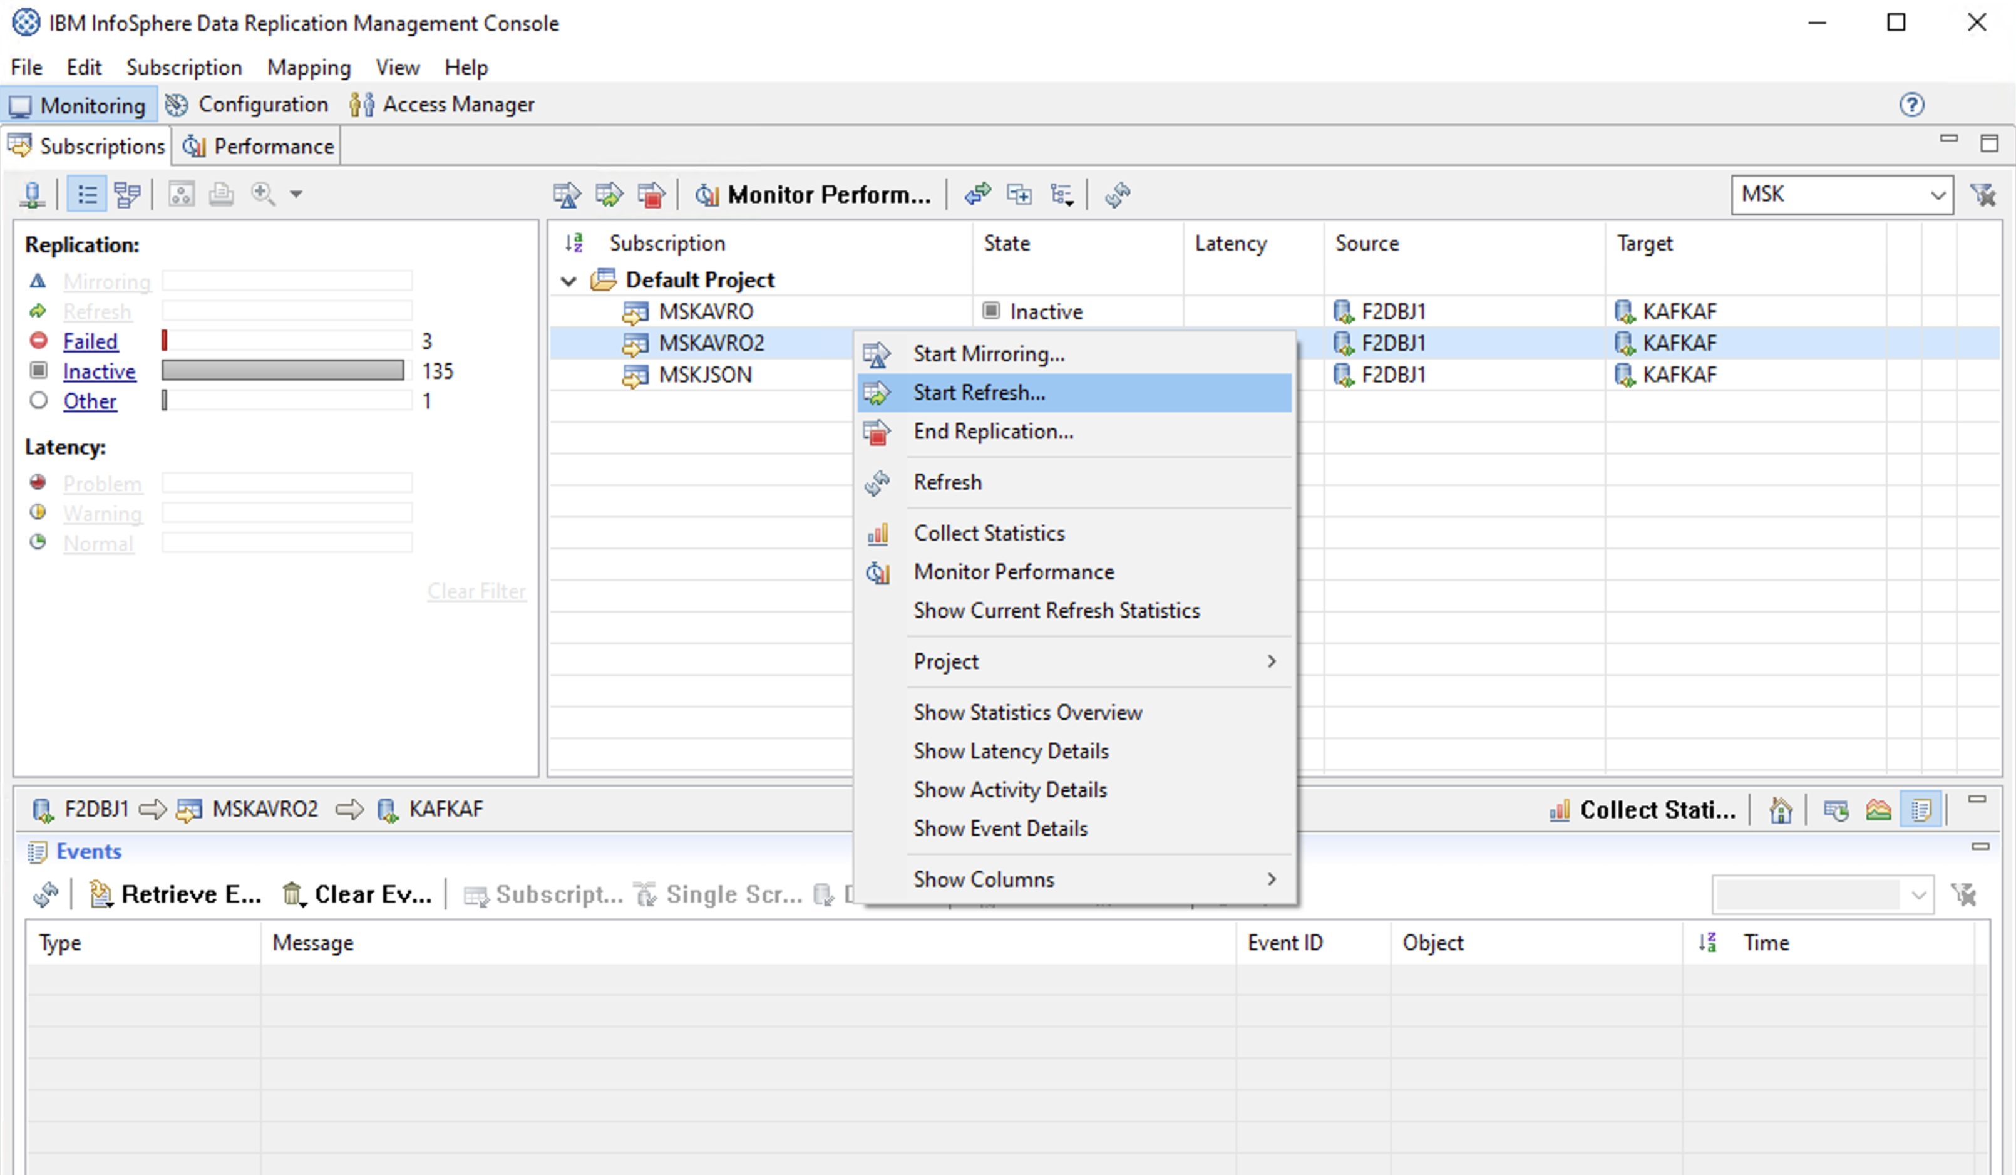
Task: Click the clear filter icon beside MSK
Action: [1983, 195]
